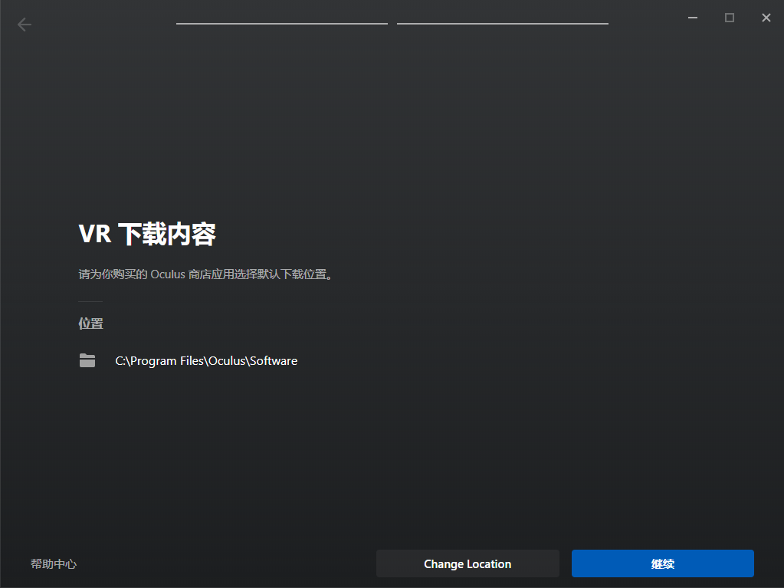
Task: Click the second progress step bar
Action: (503, 24)
